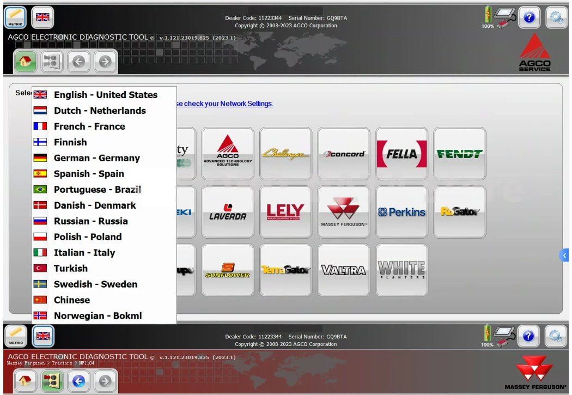Expand the blue side panel arrow at right edge
Viewport: 572px width, 395px height.
click(565, 255)
